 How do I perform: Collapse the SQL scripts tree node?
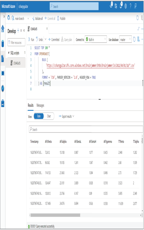click(x=9, y=53)
